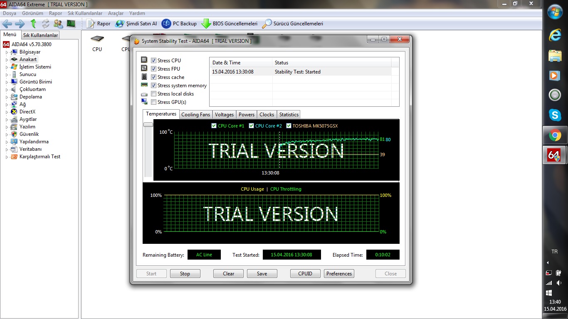Open the Araçlar menu
This screenshot has height=319, width=568.
pyautogui.click(x=116, y=13)
